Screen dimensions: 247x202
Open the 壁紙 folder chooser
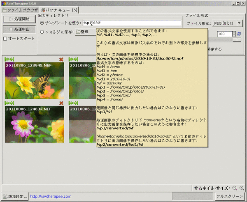click(x=86, y=32)
